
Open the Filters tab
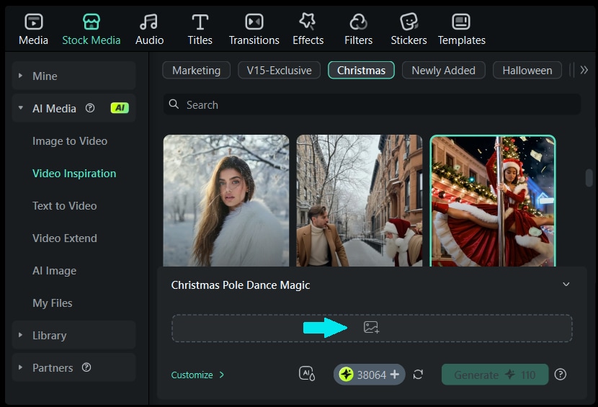point(358,30)
